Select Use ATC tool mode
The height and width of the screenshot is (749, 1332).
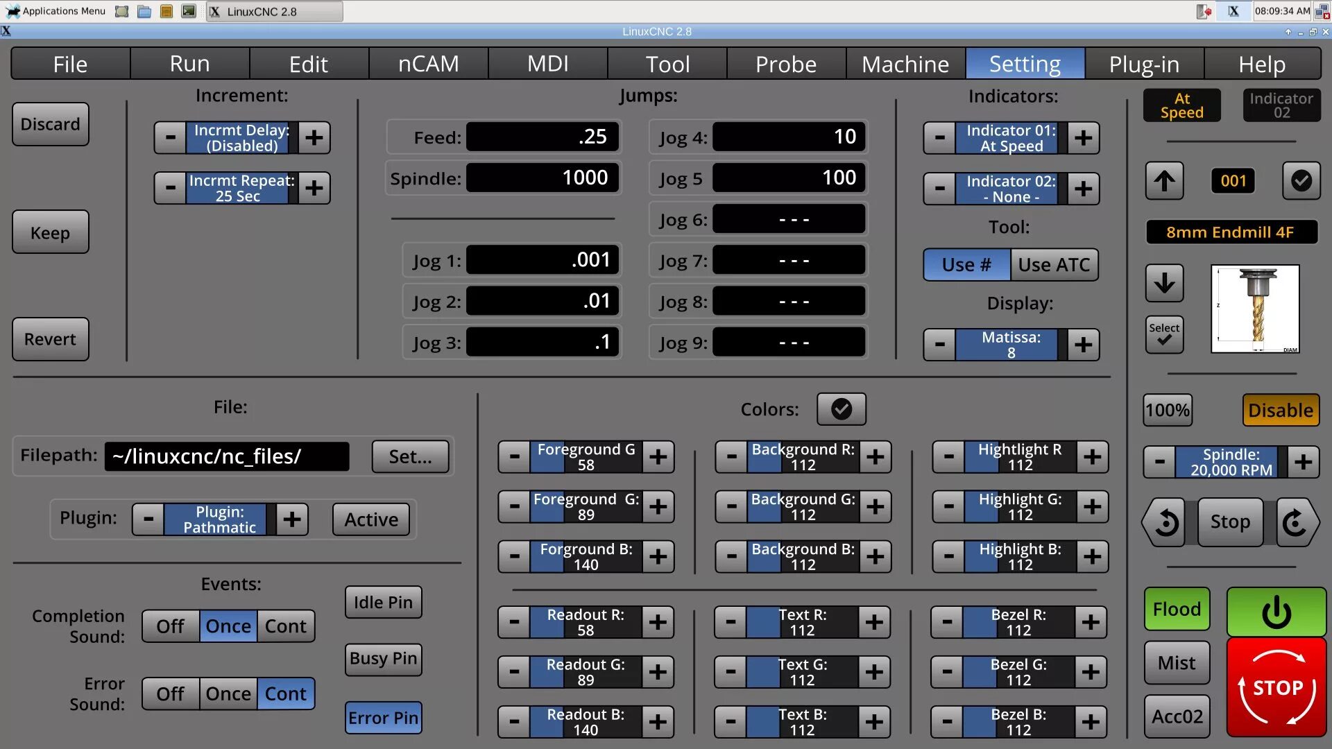[1054, 265]
